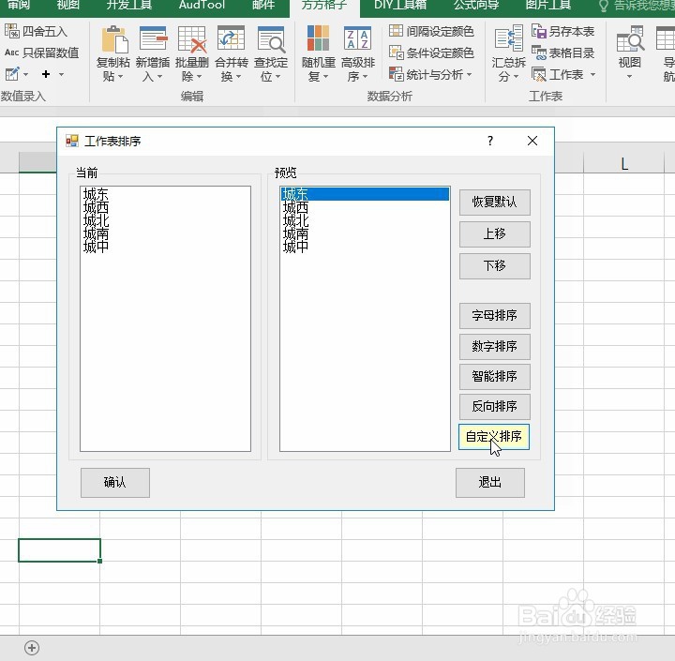Click the 查找定位 magnifier icon

point(271,39)
